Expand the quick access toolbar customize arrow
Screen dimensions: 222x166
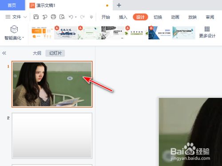coord(91,17)
